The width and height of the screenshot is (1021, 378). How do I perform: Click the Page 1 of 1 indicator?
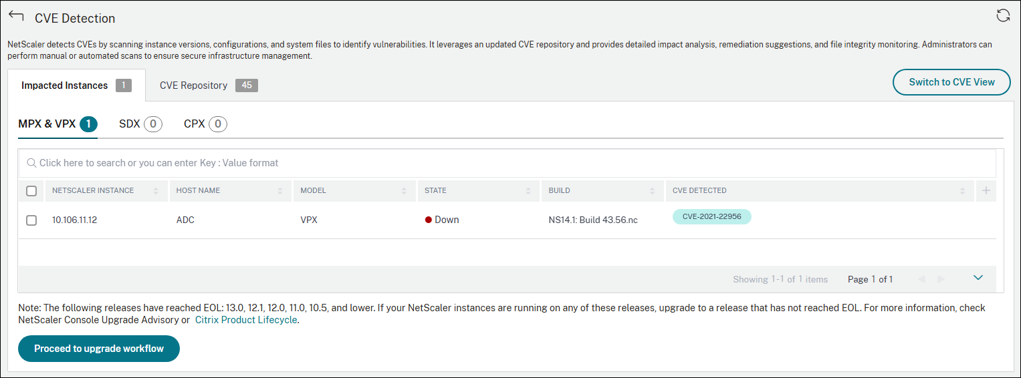click(871, 279)
